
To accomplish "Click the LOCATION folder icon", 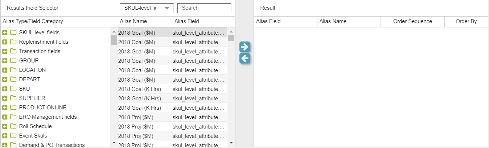I will (x=13, y=70).
